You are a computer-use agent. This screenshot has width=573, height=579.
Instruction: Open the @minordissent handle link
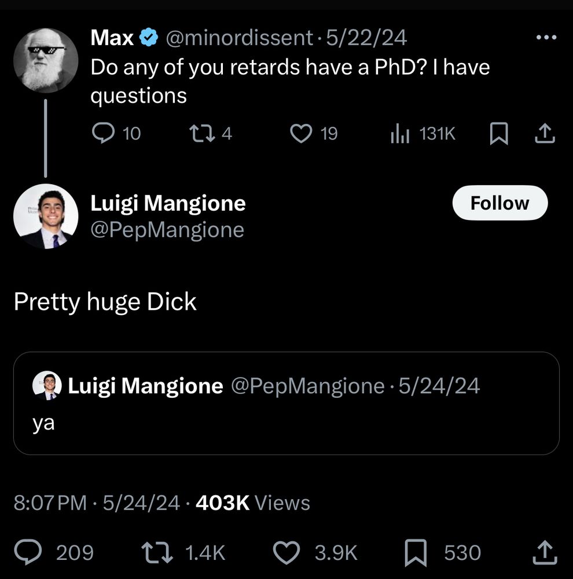tap(240, 38)
